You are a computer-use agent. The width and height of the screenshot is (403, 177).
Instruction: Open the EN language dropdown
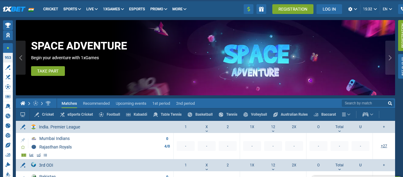coord(387,9)
